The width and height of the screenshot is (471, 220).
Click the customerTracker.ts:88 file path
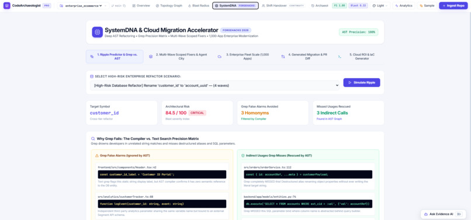[x=125, y=197]
